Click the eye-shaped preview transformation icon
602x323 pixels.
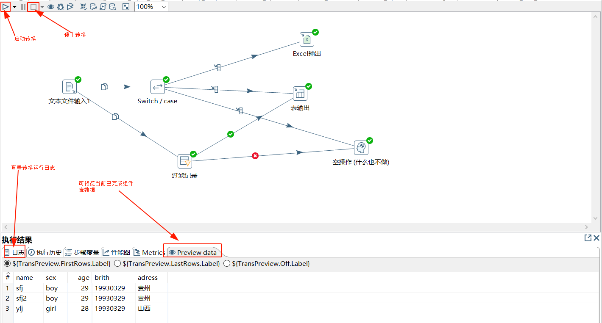tap(50, 7)
